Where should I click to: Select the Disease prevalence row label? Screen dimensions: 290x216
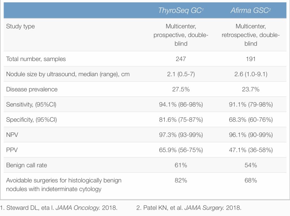(32, 90)
